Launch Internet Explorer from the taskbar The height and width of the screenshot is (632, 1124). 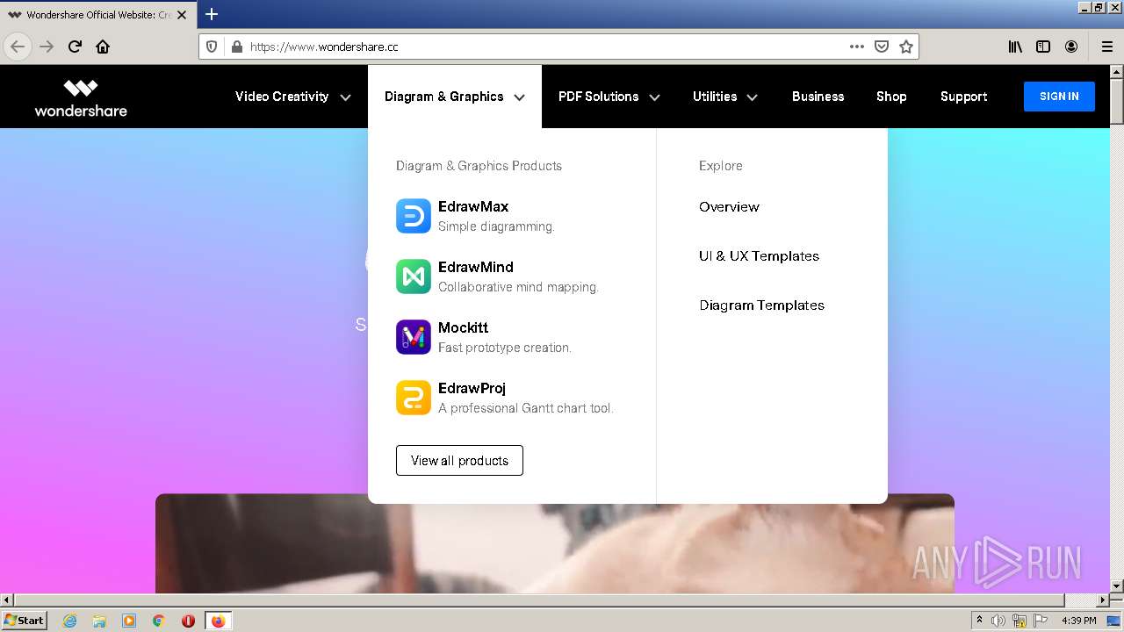[x=70, y=621]
